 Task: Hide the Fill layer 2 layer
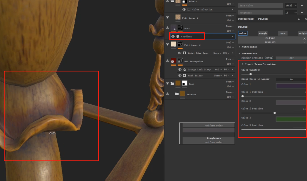[x=167, y=17]
